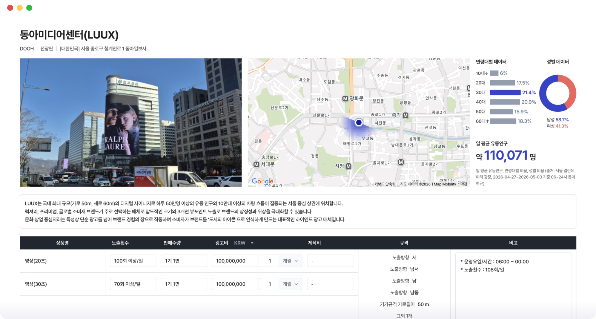This screenshot has height=319, width=596.
Task: Click the 지도 데이터 ©2026 TMap Mobility attribution
Action: tap(428, 184)
